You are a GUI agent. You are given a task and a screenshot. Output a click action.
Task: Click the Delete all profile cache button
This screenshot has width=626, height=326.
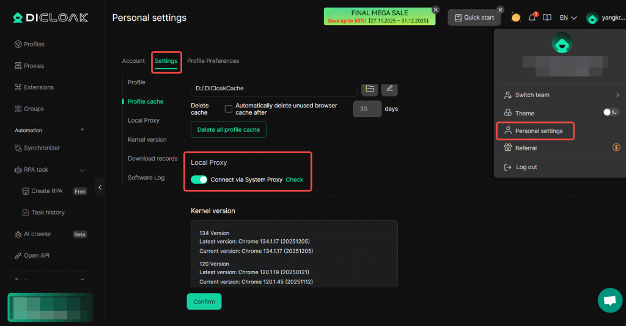(x=229, y=129)
